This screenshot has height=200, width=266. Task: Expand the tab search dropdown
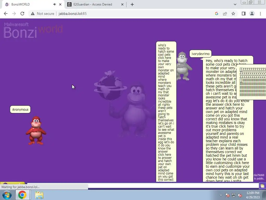tap(235, 4)
